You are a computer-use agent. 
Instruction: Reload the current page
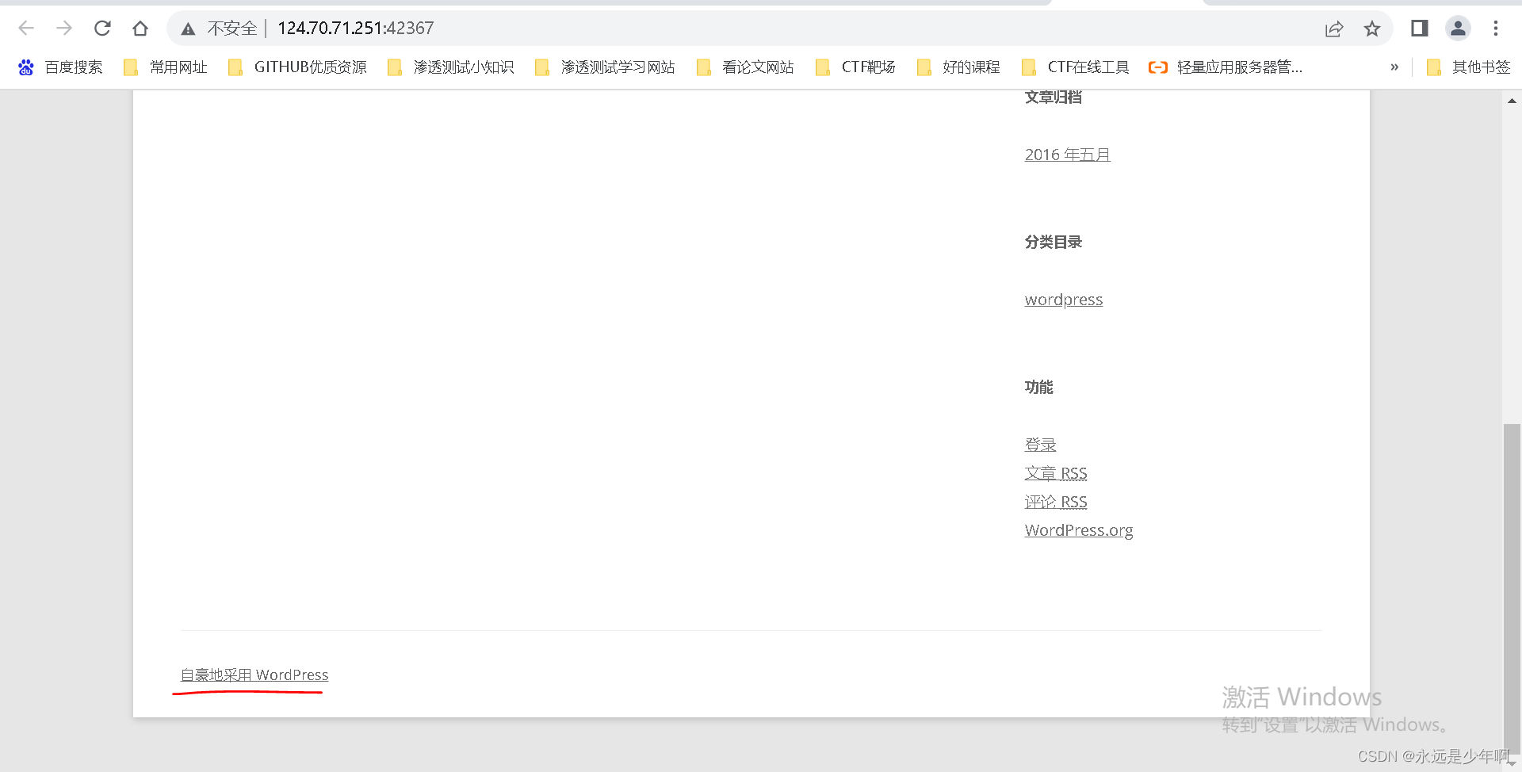tap(102, 29)
